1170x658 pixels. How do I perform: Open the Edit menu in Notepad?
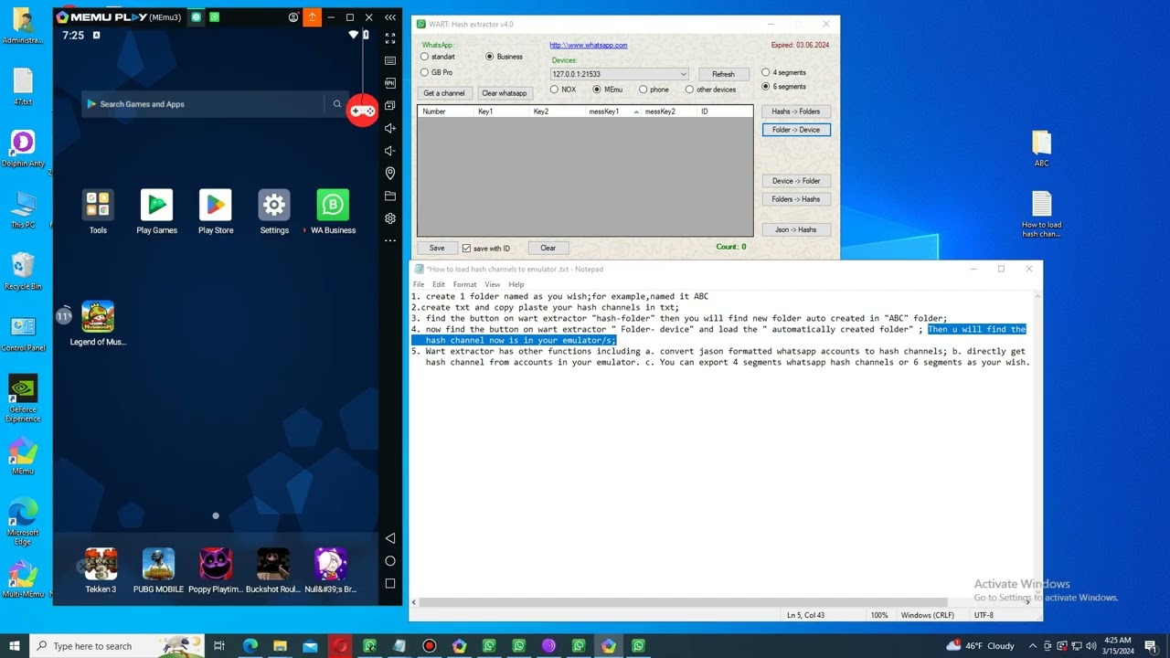[439, 284]
